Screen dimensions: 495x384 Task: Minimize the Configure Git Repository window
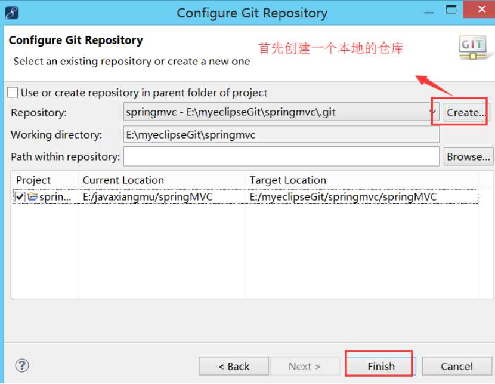point(429,10)
